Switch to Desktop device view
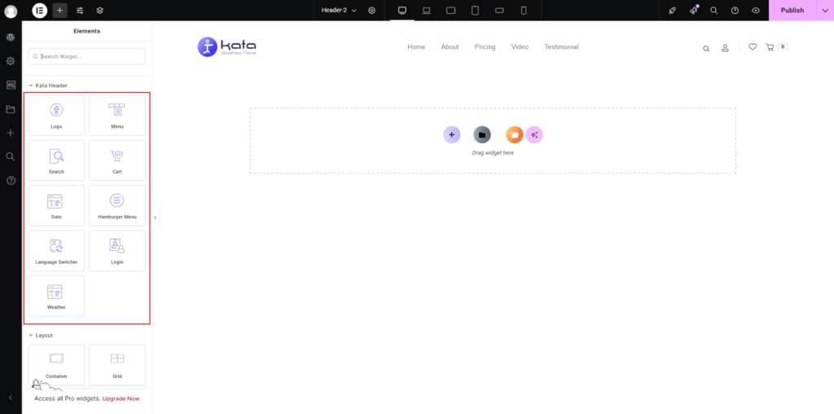Image resolution: width=834 pixels, height=414 pixels. [x=402, y=11]
